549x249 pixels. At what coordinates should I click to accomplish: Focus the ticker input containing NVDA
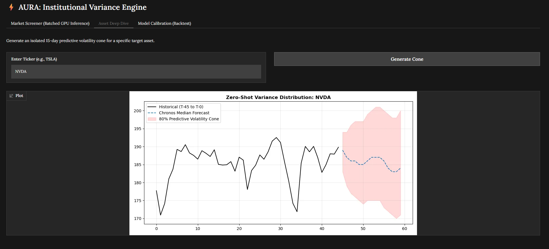point(136,72)
